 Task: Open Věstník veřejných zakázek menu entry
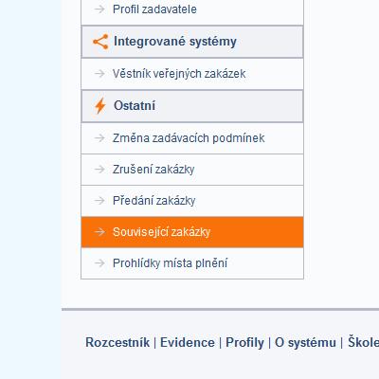point(192,74)
